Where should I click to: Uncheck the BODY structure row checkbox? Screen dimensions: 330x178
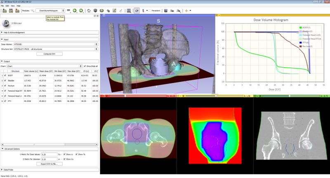(x=5, y=76)
